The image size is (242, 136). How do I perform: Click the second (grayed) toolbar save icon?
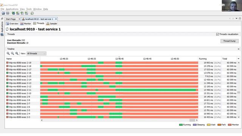8,13
